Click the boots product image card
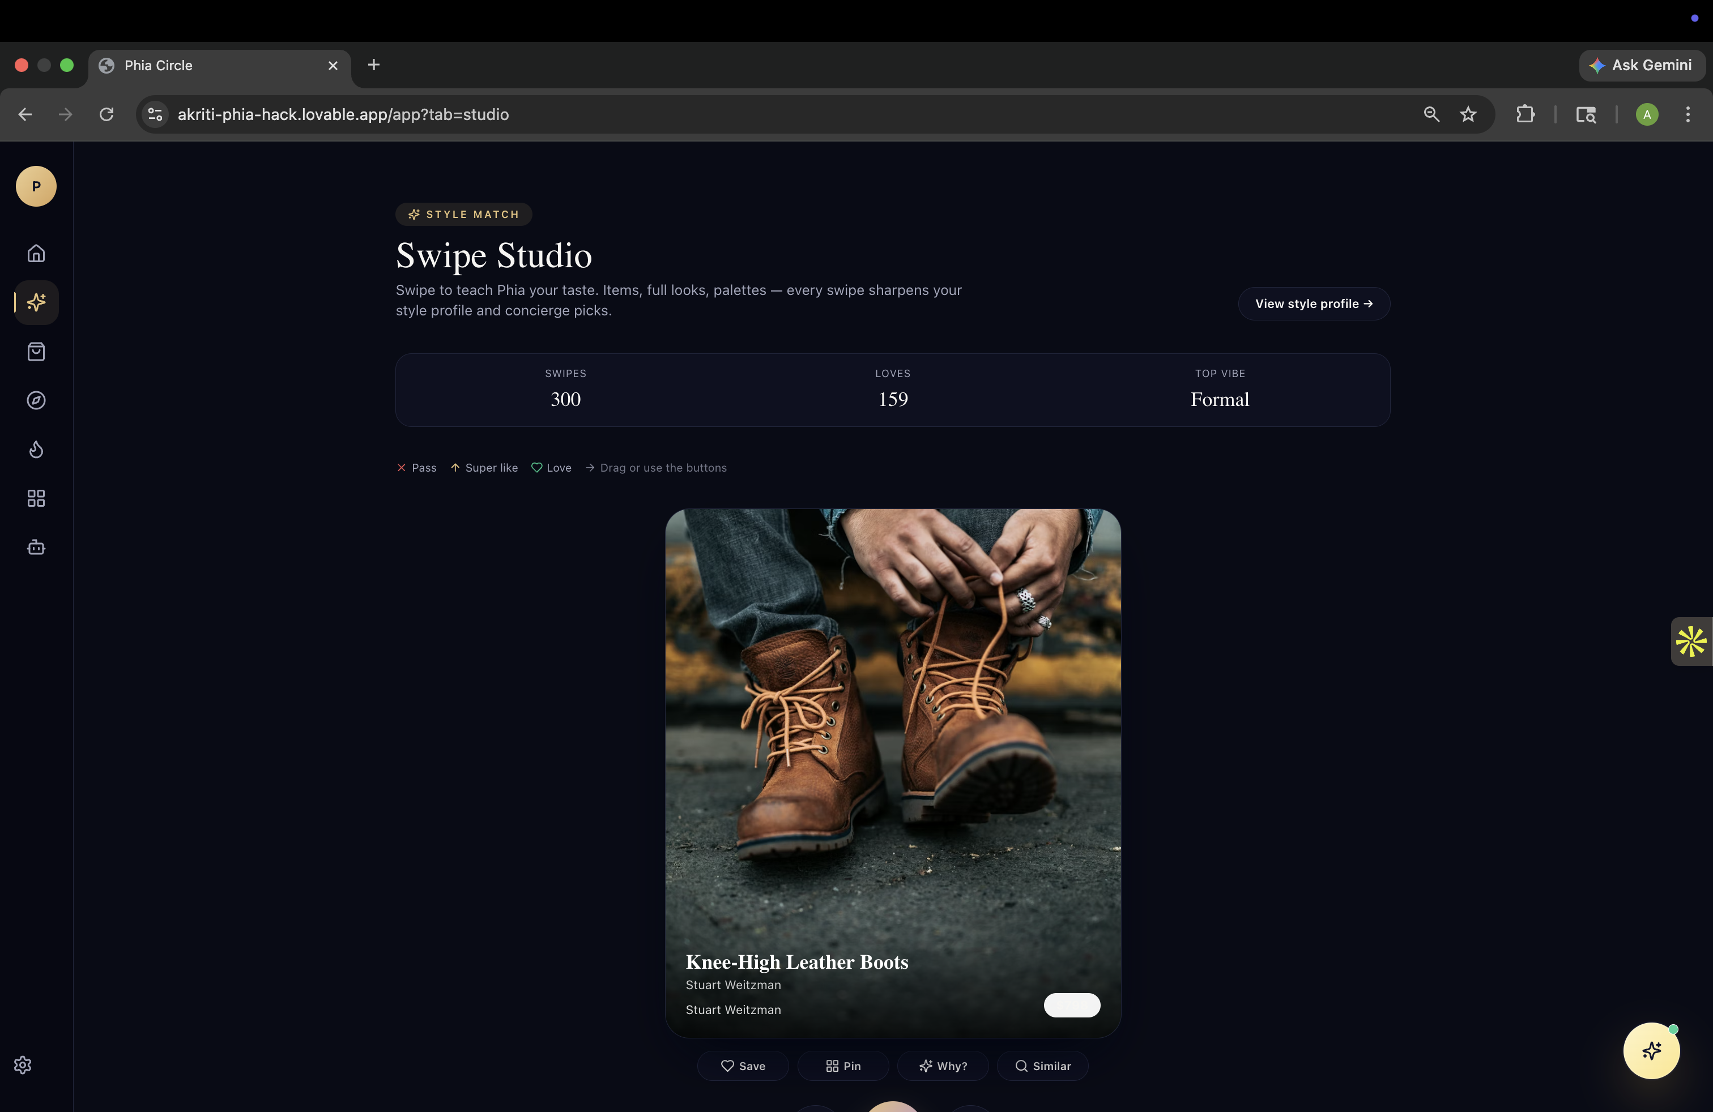 pos(893,719)
